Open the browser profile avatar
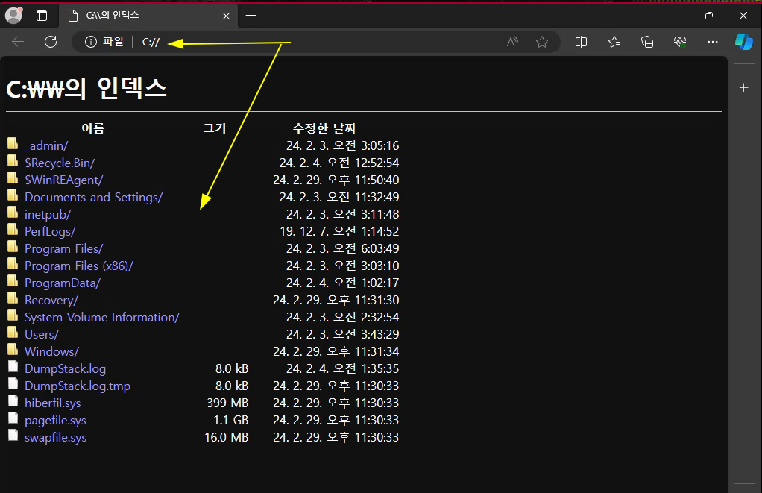Screen dimensions: 762x493 pos(13,16)
